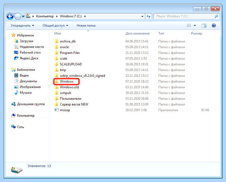Click the Приложение type cell

click(168, 110)
